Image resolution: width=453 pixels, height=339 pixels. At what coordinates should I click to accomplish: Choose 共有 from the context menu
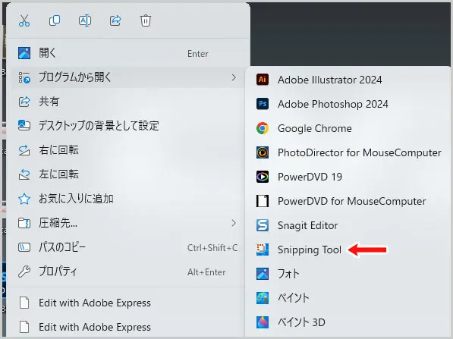pyautogui.click(x=127, y=102)
